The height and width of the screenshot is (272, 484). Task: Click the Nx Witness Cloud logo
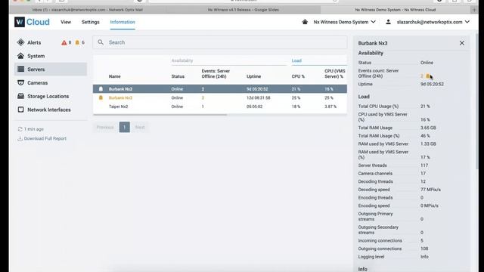[32, 22]
